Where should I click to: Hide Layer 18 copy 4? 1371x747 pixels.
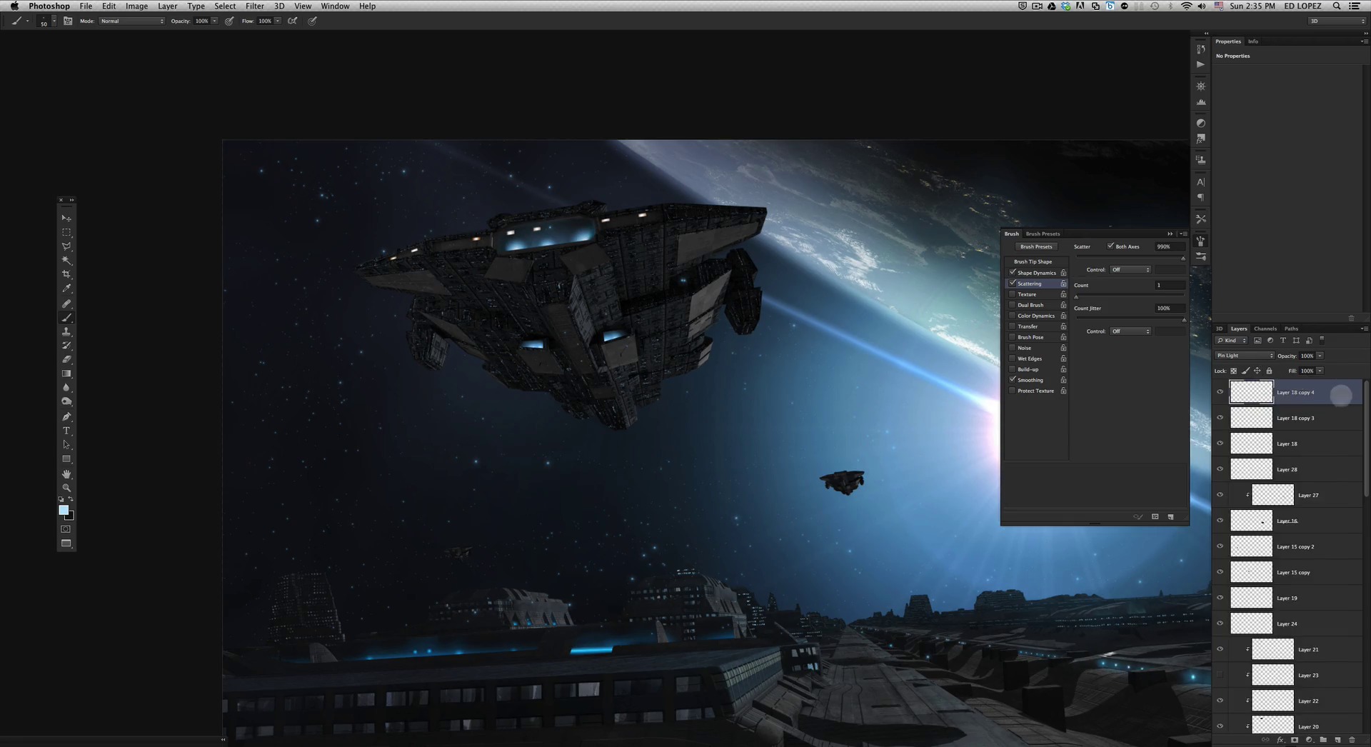(1220, 392)
